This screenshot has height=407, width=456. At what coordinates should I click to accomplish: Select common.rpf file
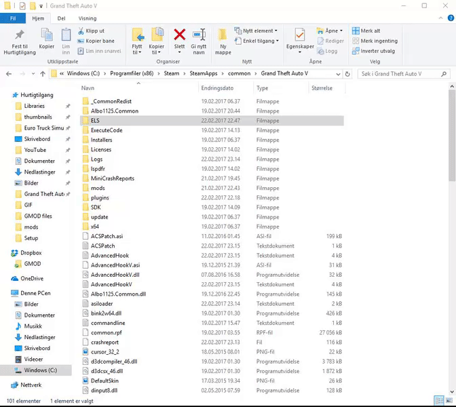(212, 332)
